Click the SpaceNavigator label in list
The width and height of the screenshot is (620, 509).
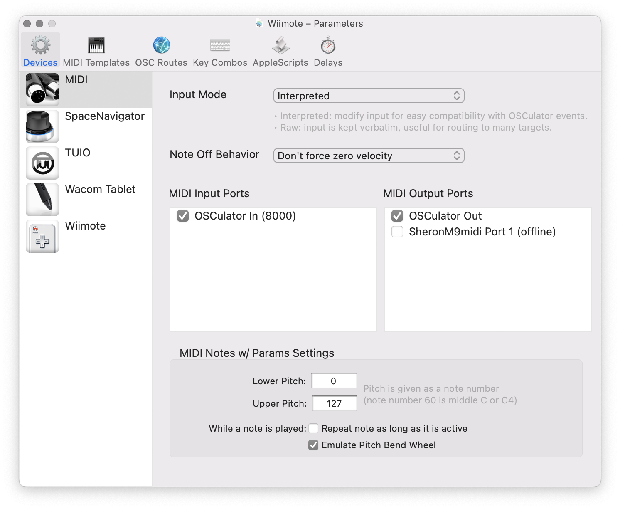105,116
